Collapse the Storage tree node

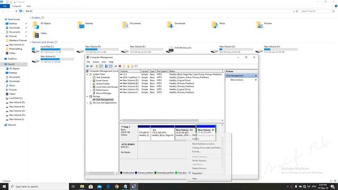(x=88, y=97)
